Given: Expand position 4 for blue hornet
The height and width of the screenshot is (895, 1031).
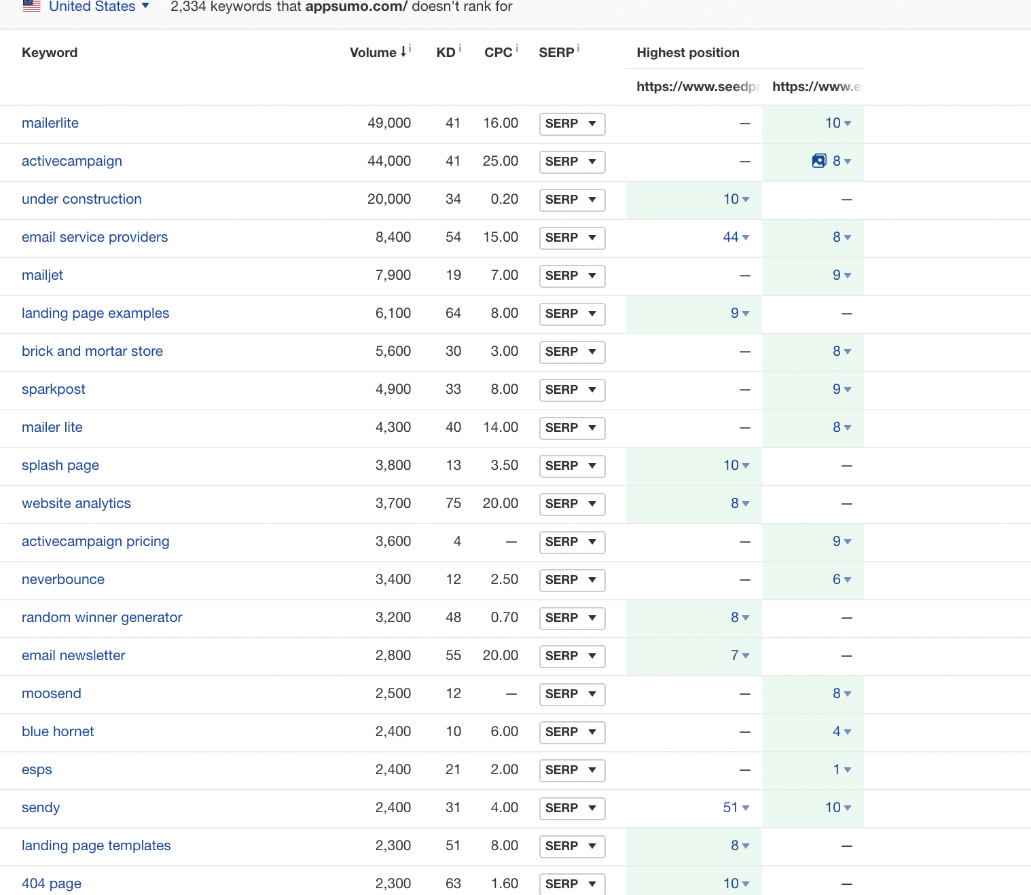Looking at the screenshot, I should coord(842,731).
